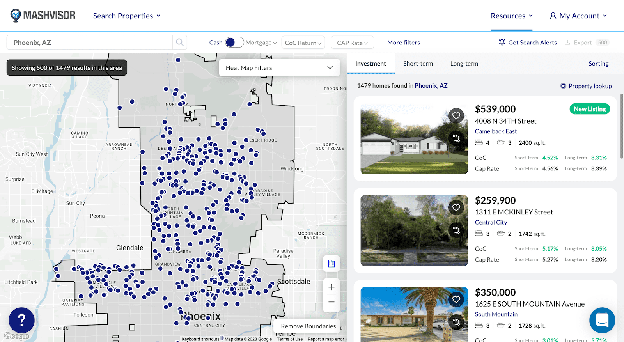The width and height of the screenshot is (624, 342).
Task: Click the Phoenix, AZ link in results header
Action: [x=431, y=85]
